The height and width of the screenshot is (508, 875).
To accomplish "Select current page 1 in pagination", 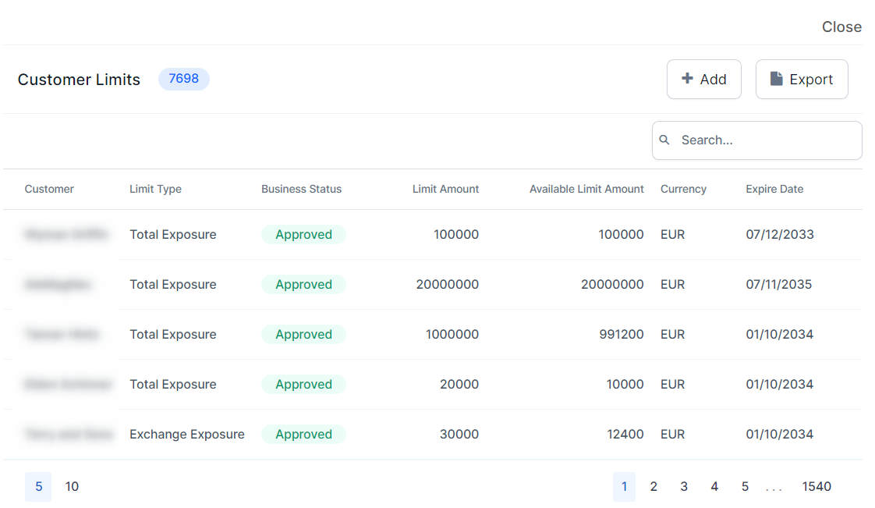I will [624, 486].
